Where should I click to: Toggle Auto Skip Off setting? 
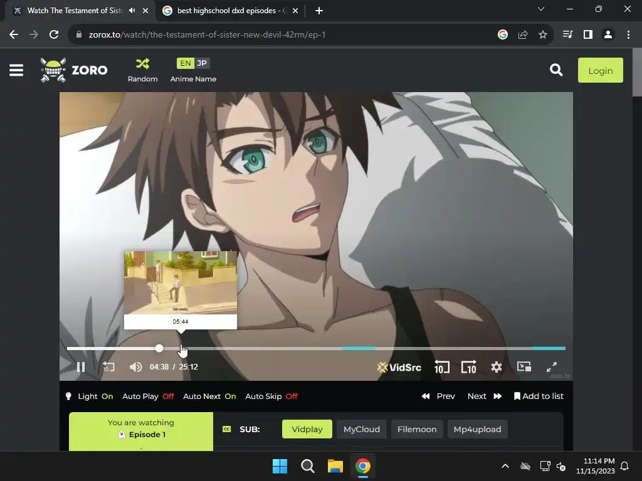(271, 396)
